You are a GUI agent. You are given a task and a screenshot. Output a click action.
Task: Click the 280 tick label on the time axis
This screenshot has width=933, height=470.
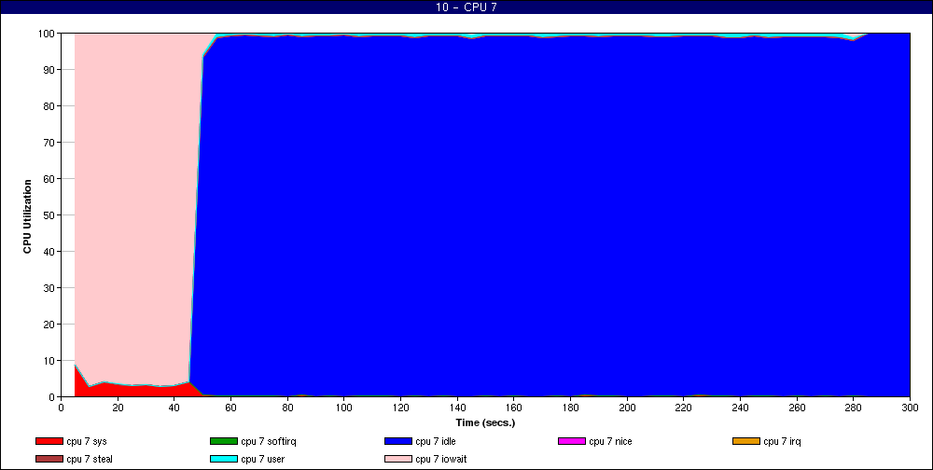[854, 408]
